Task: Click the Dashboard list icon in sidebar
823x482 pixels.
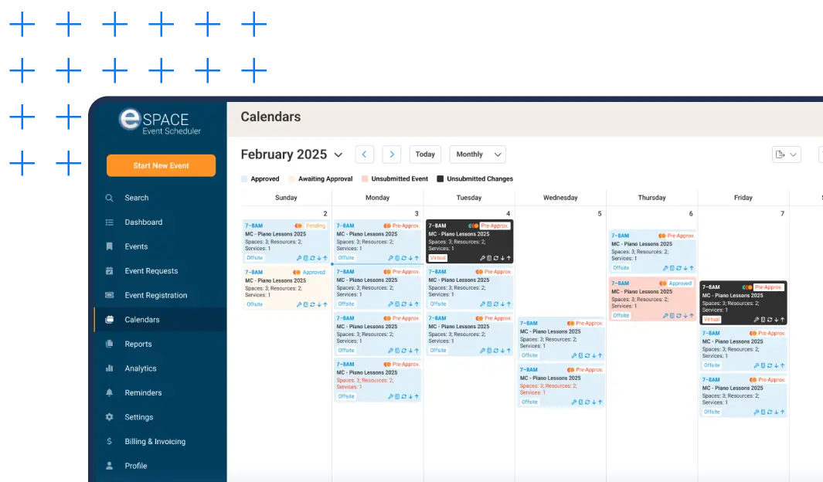Action: tap(109, 222)
